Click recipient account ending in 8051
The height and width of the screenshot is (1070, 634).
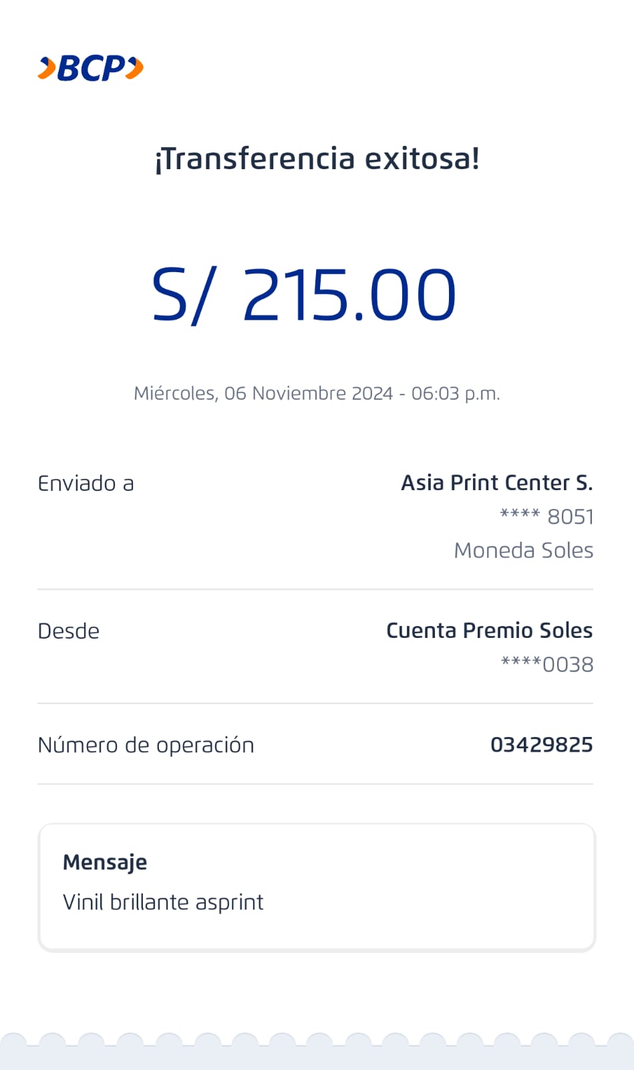(x=546, y=517)
